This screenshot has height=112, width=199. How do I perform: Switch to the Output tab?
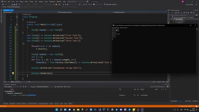51,103
